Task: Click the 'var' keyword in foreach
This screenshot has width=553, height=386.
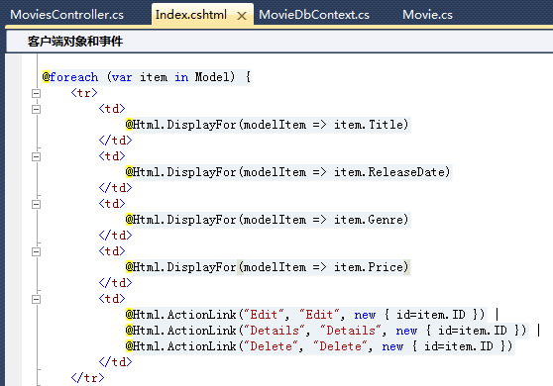Action: click(x=122, y=77)
